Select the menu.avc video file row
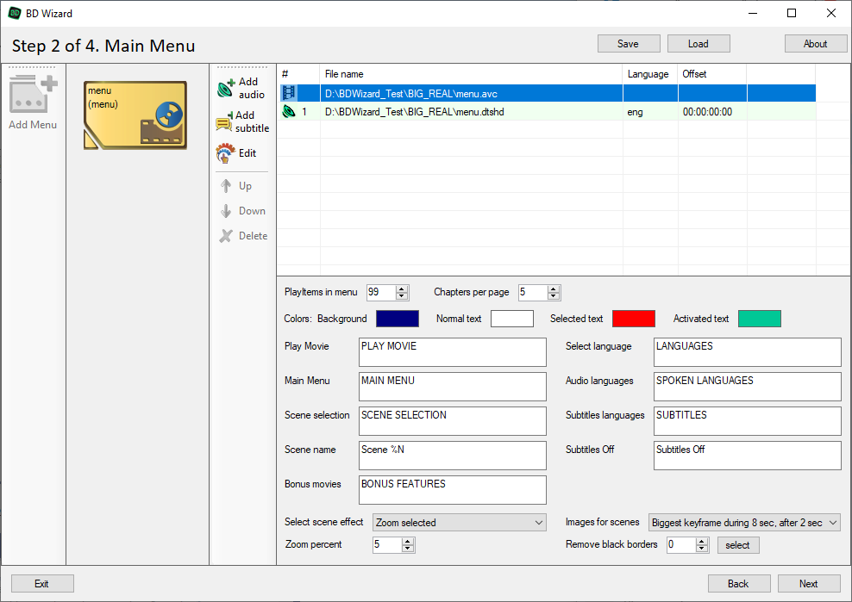Image resolution: width=852 pixels, height=602 pixels. click(471, 93)
